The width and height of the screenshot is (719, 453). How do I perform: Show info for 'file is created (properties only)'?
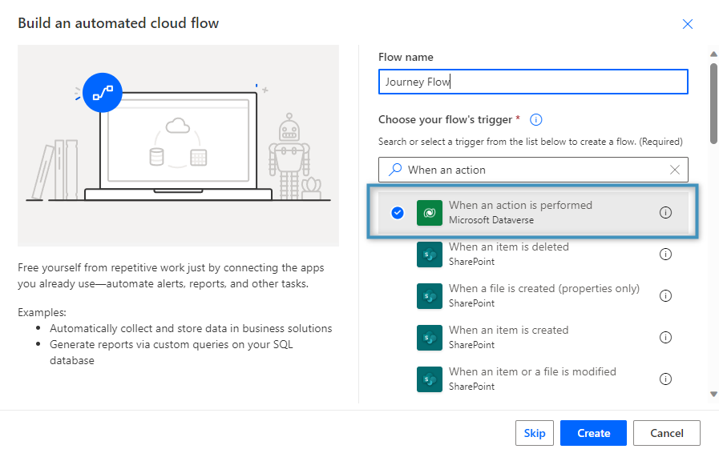(665, 296)
